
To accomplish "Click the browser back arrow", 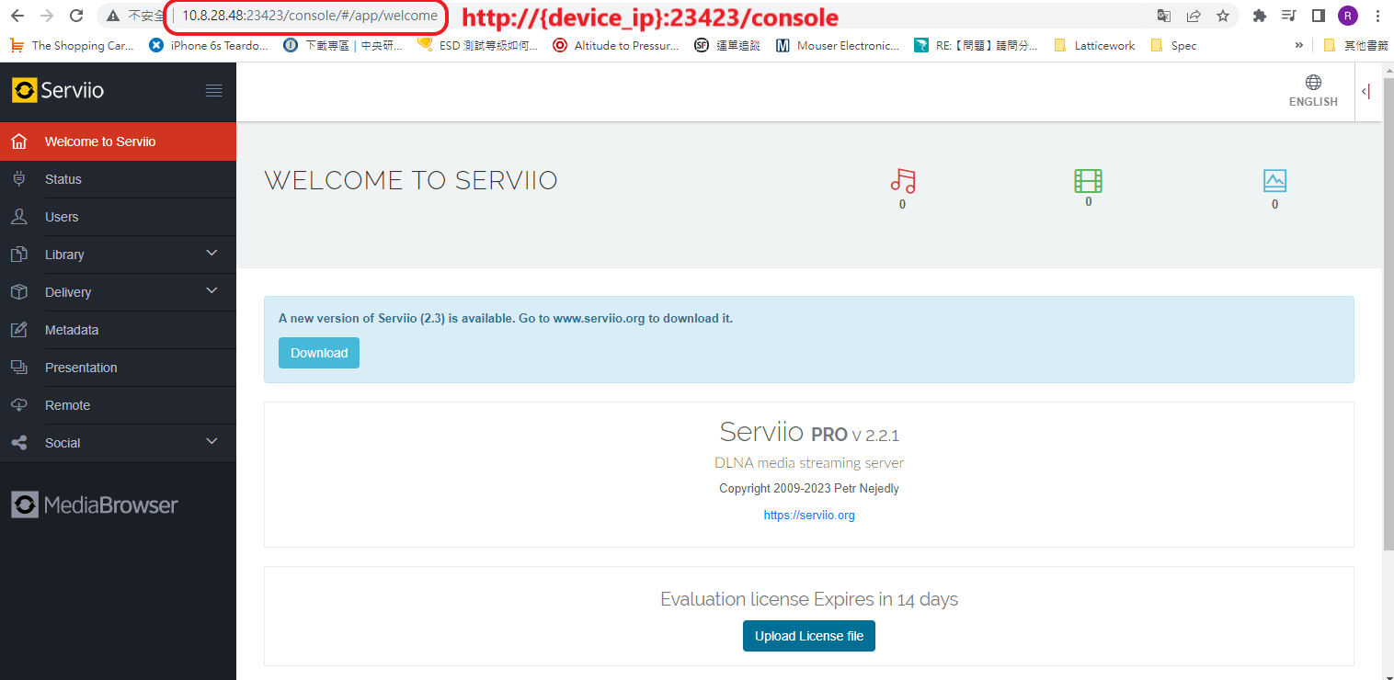I will [17, 16].
